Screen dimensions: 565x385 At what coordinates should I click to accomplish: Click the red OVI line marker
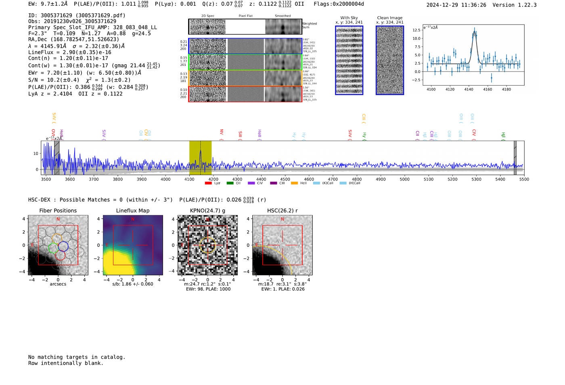53,134
